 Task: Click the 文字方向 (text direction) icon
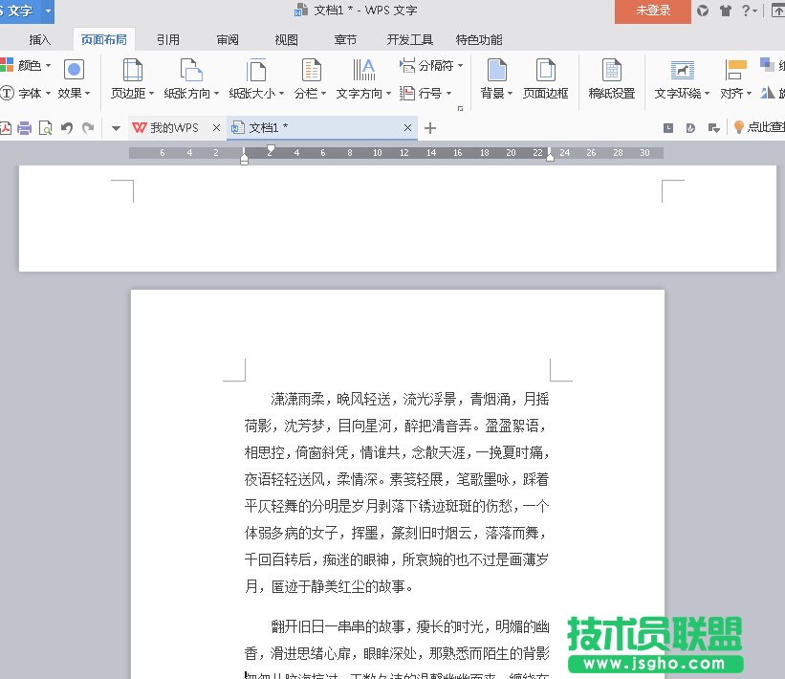click(363, 72)
